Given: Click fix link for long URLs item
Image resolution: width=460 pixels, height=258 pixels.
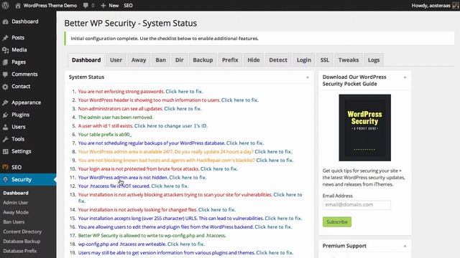Looking at the screenshot, I should [283, 218].
